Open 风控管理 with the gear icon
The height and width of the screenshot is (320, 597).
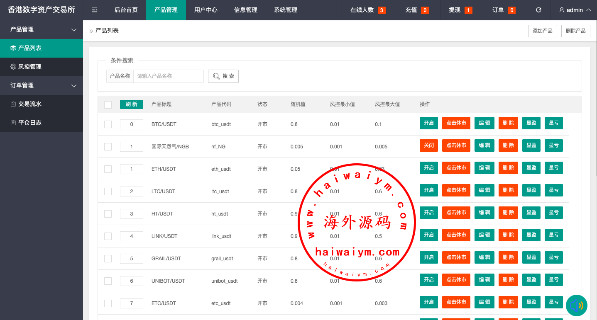[42, 67]
